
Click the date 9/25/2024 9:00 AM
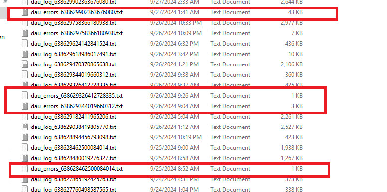[x=175, y=148]
